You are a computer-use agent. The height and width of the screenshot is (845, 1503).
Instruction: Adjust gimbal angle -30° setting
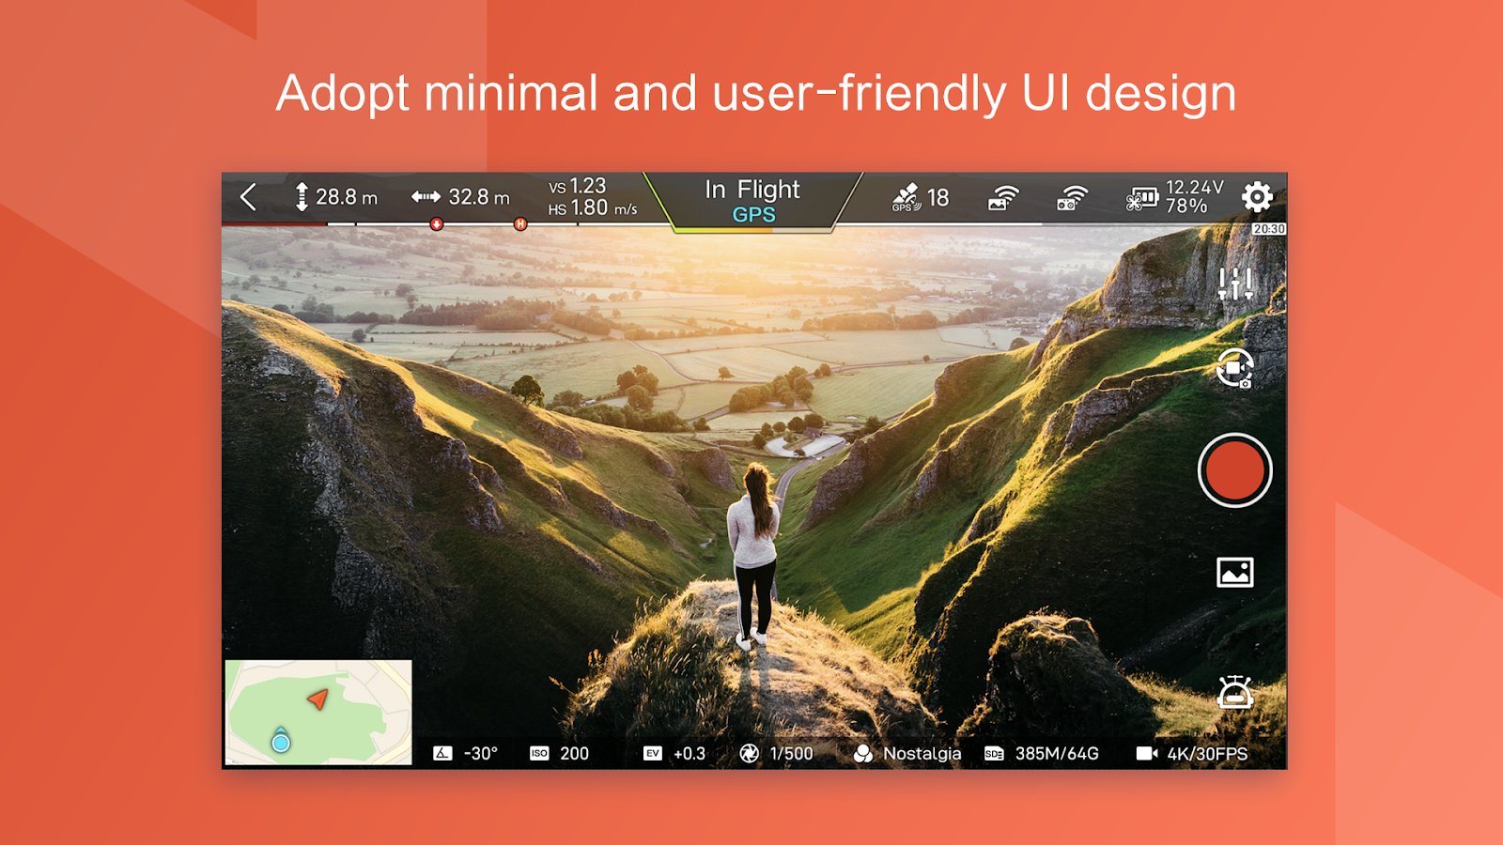click(x=466, y=753)
